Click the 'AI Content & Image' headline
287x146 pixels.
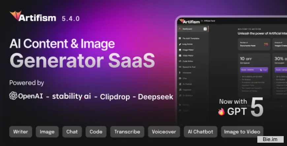[62, 44]
